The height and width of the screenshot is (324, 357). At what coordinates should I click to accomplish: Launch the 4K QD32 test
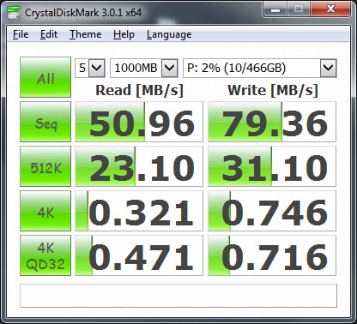[x=45, y=255]
